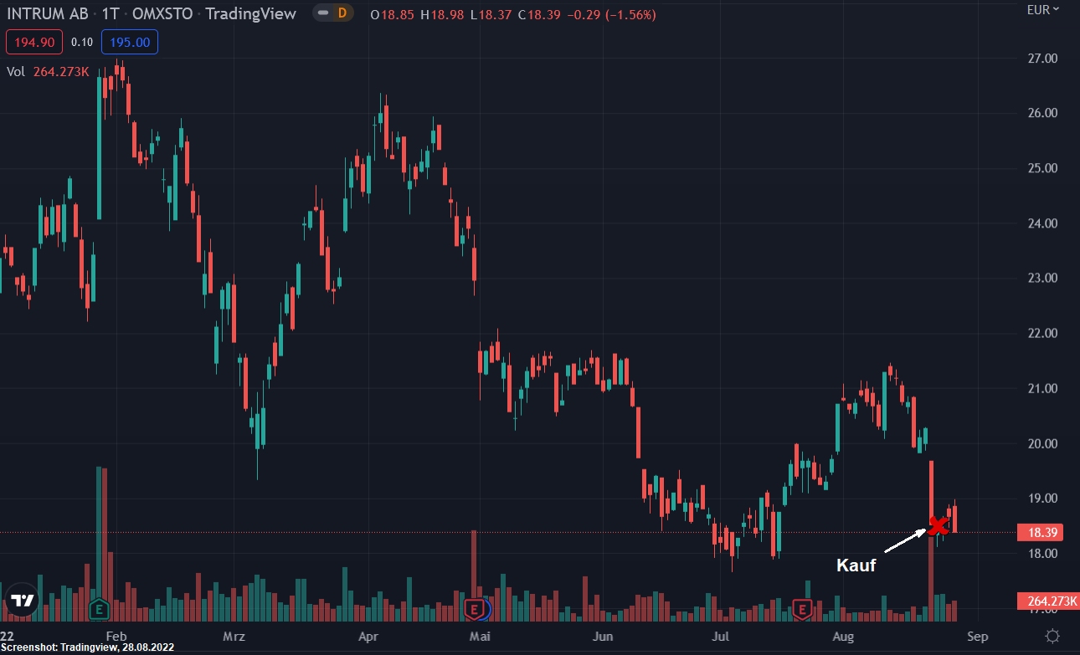Click the tall red volume bar above Mai
The height and width of the screenshot is (655, 1080).
point(474,576)
